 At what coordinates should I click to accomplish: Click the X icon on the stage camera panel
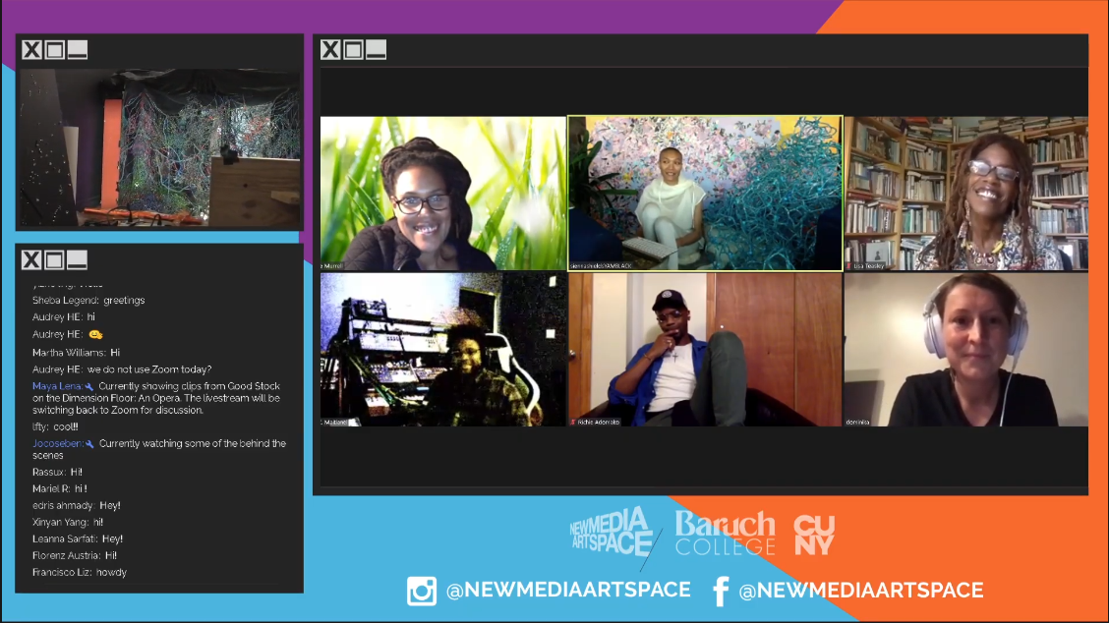pos(31,49)
